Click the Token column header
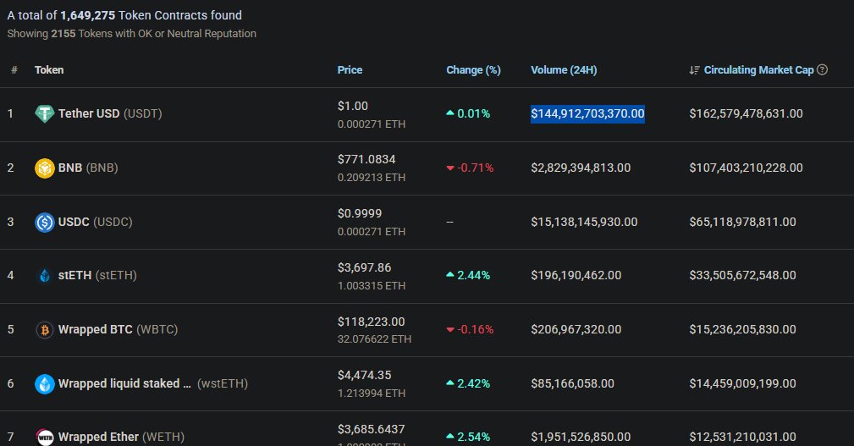The image size is (854, 446). pyautogui.click(x=49, y=70)
